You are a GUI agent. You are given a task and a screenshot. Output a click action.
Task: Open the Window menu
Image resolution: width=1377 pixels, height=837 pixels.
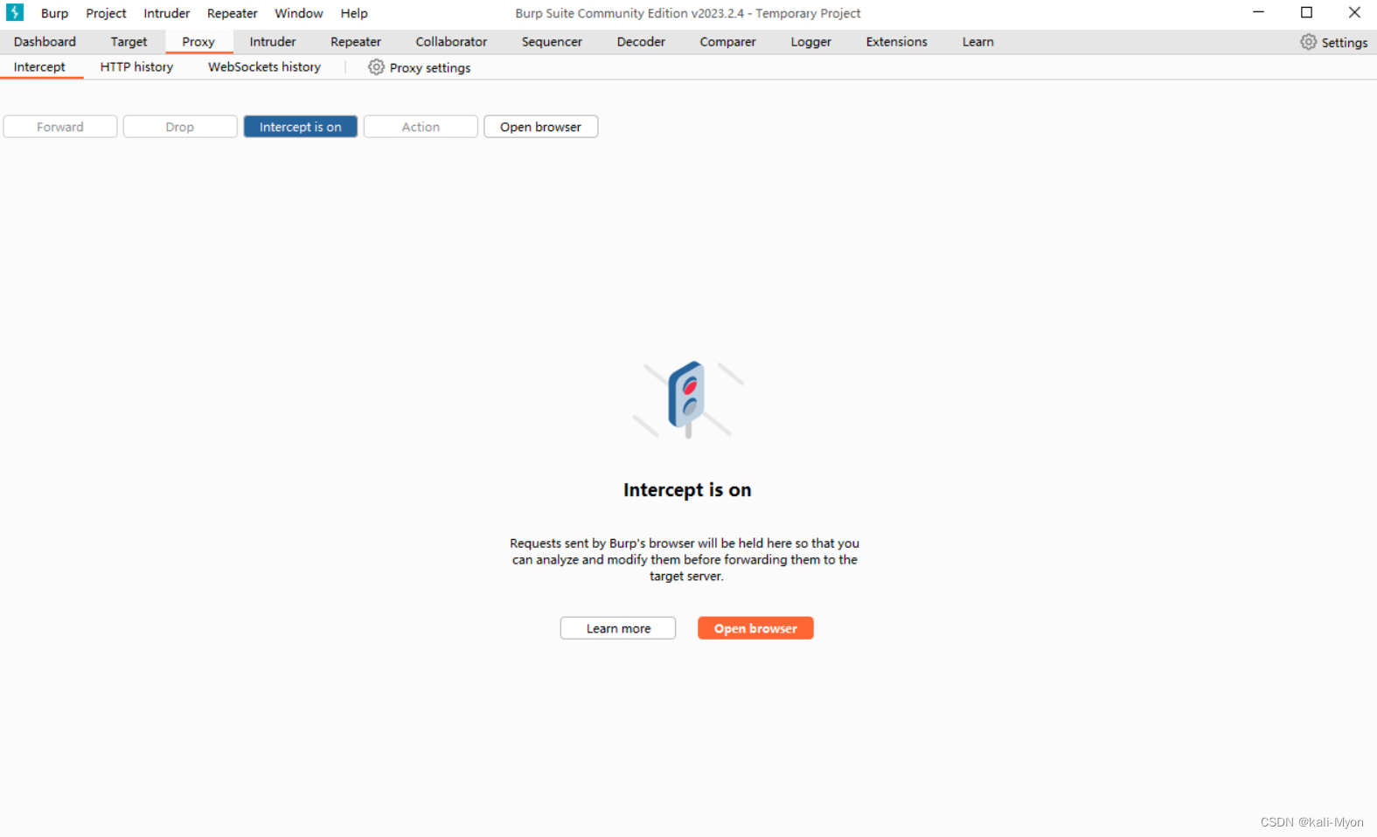[x=299, y=13]
